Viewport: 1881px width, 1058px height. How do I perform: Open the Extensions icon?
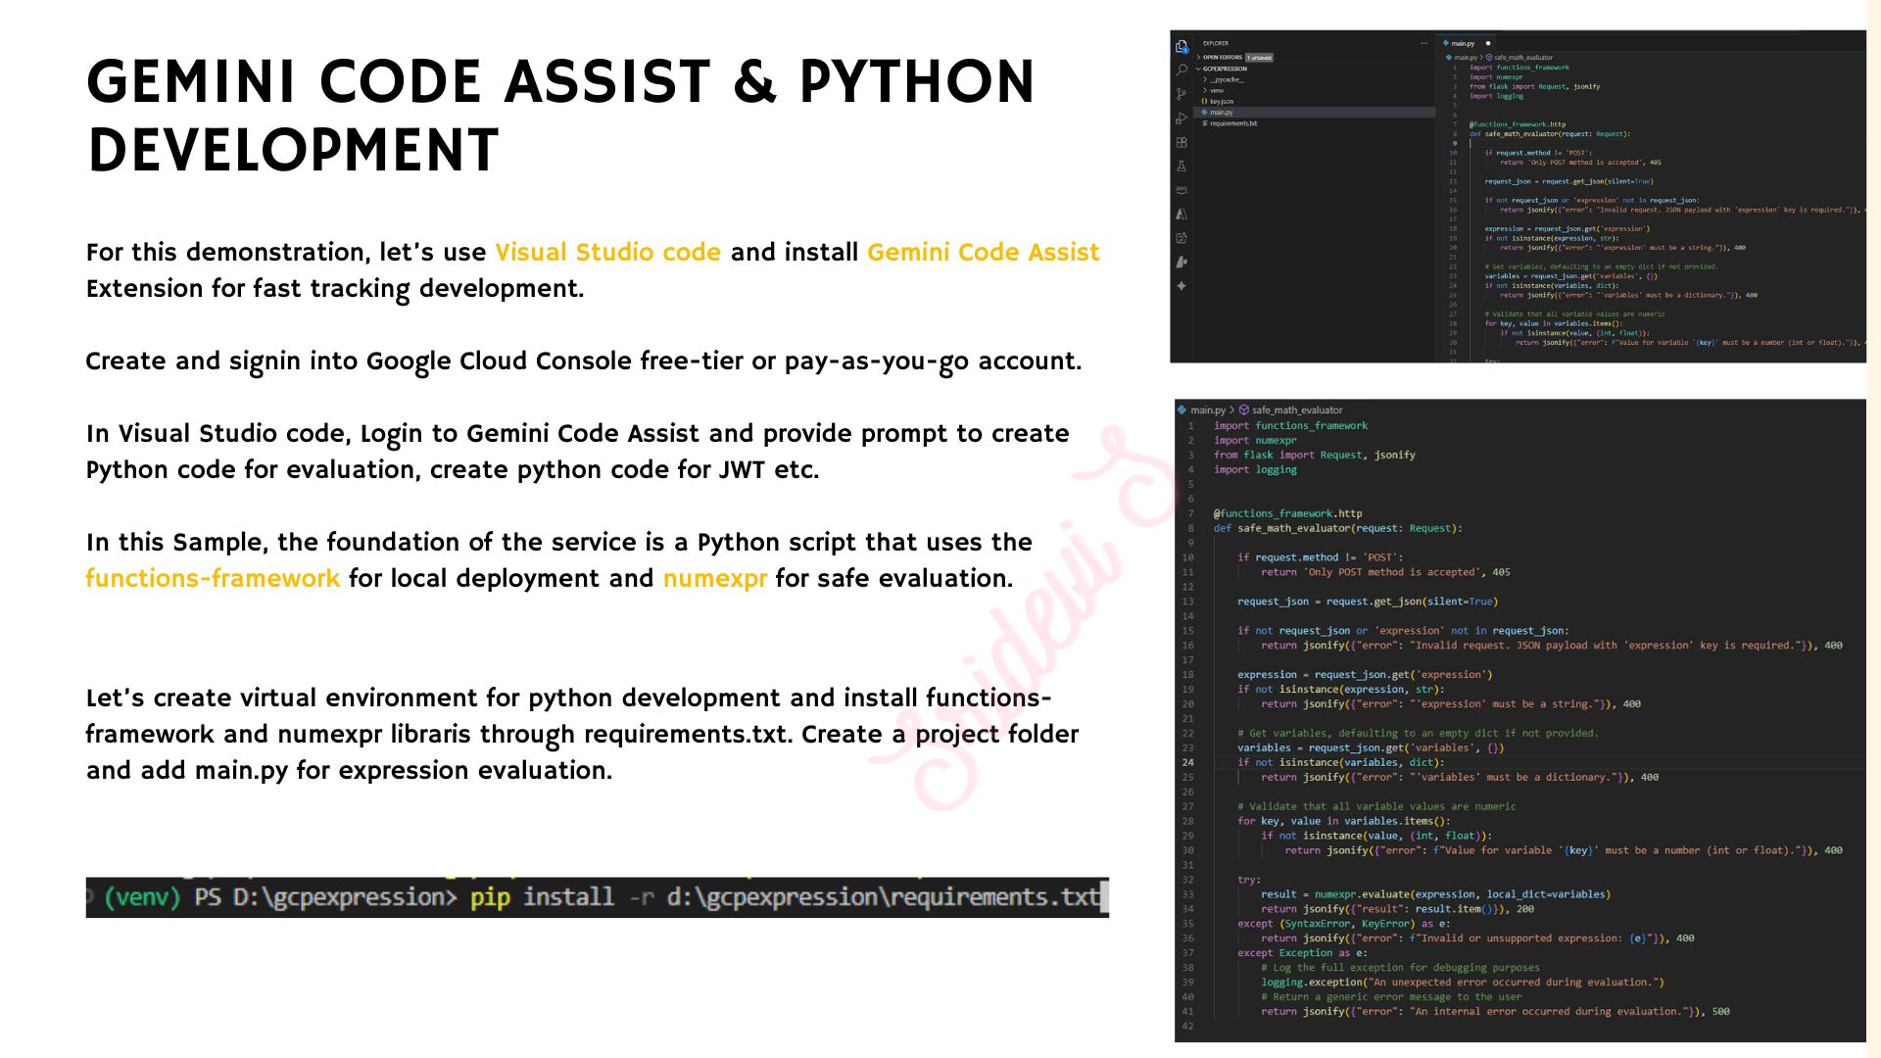pyautogui.click(x=1182, y=142)
